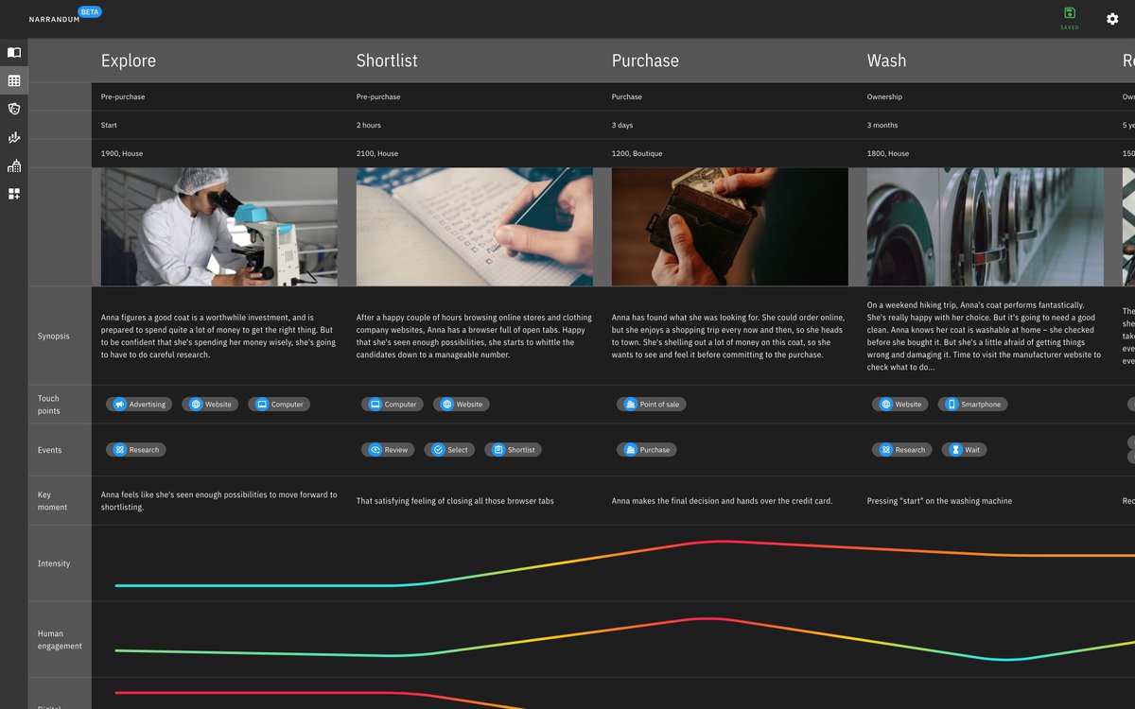Click the add widgets icon in sidebar
Screen dimensions: 1135x709
point(14,194)
